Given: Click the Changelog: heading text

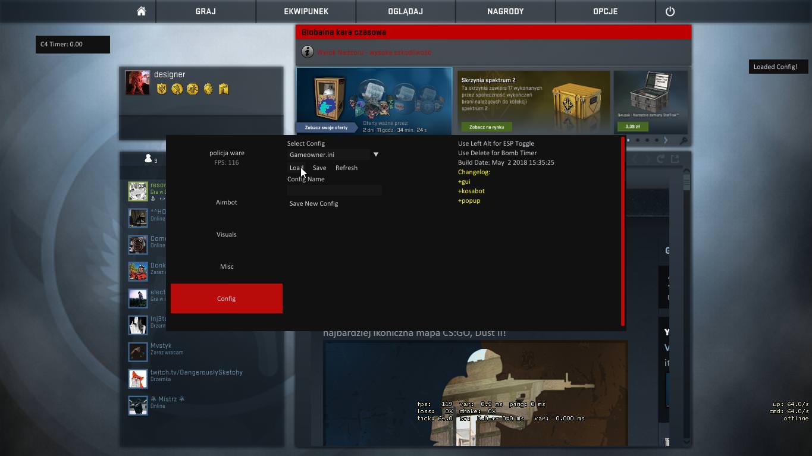Looking at the screenshot, I should tap(474, 172).
